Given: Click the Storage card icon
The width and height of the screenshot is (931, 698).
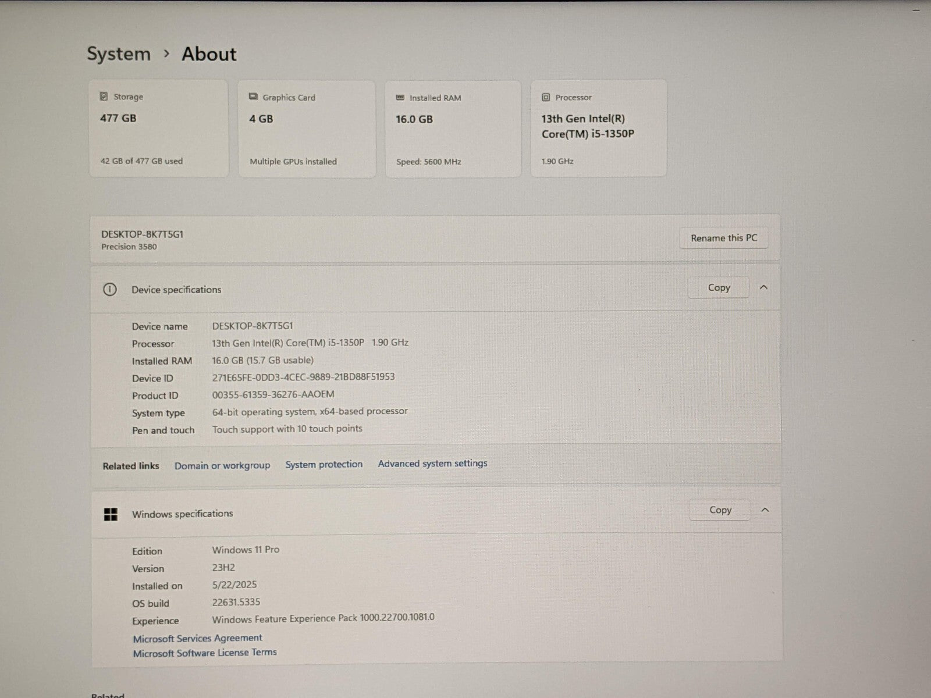Looking at the screenshot, I should coord(104,97).
